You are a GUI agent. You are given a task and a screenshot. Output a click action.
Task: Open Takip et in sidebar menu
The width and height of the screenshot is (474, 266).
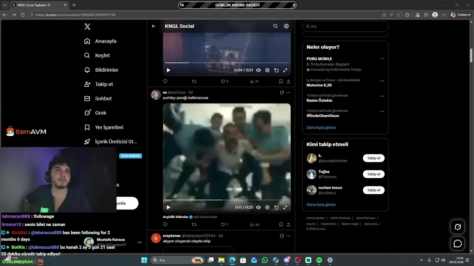point(99,84)
